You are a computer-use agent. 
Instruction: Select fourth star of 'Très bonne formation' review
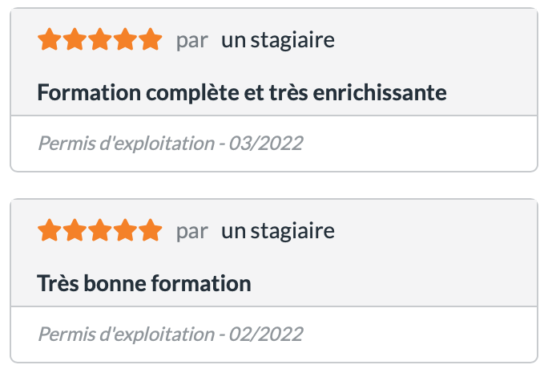125,232
